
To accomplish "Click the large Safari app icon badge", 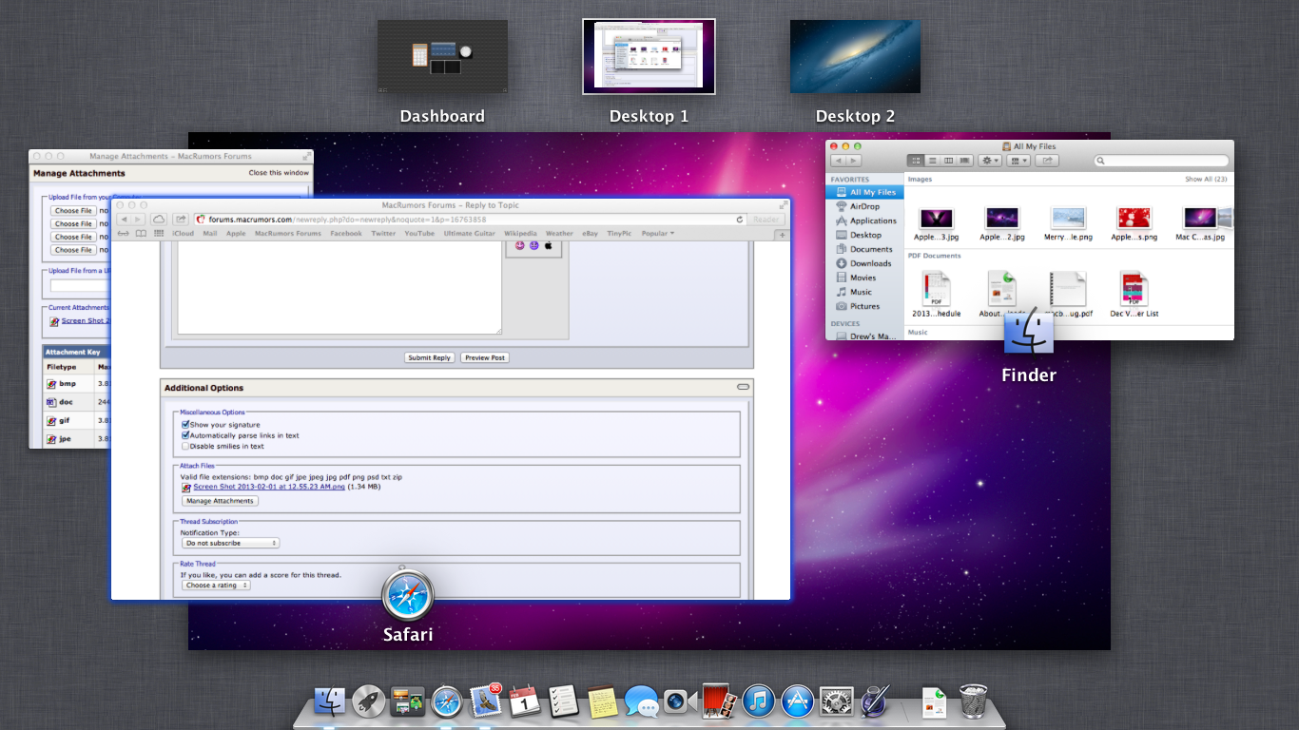I will point(408,595).
